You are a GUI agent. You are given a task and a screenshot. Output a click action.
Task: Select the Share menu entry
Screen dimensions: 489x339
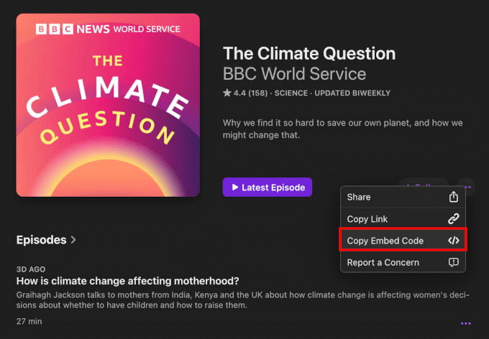pyautogui.click(x=360, y=197)
